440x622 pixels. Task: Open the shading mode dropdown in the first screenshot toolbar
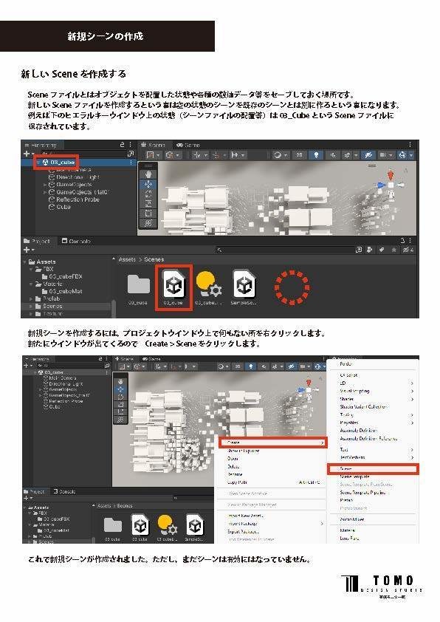pyautogui.click(x=153, y=154)
